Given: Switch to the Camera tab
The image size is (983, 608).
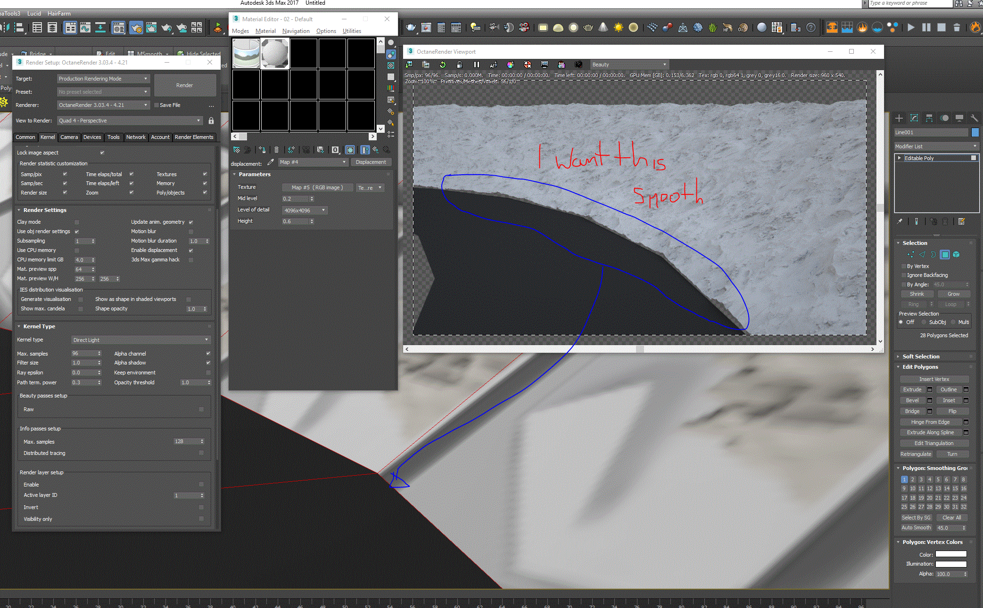Looking at the screenshot, I should coord(69,137).
